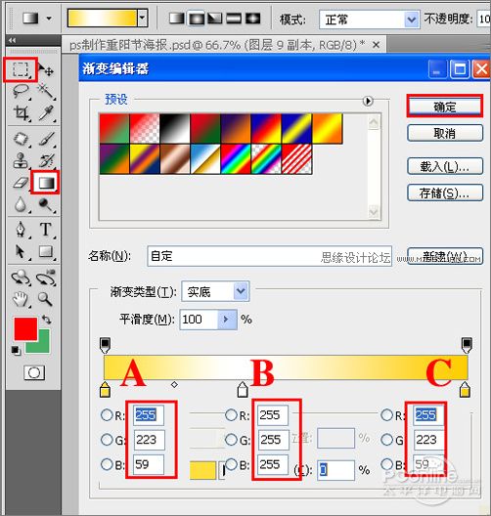491x516 pixels.
Task: Reset default foreground and background colors
Action: coord(16,351)
